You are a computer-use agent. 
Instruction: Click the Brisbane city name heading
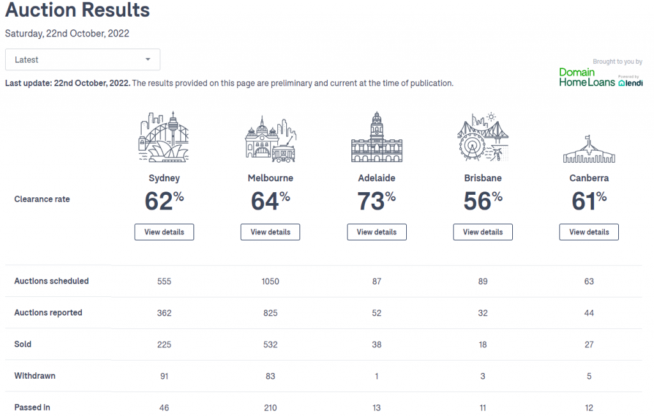pyautogui.click(x=483, y=178)
